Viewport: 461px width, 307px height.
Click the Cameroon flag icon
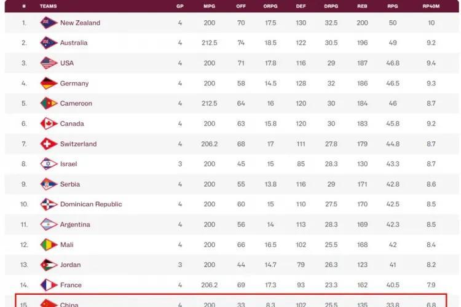pos(49,103)
